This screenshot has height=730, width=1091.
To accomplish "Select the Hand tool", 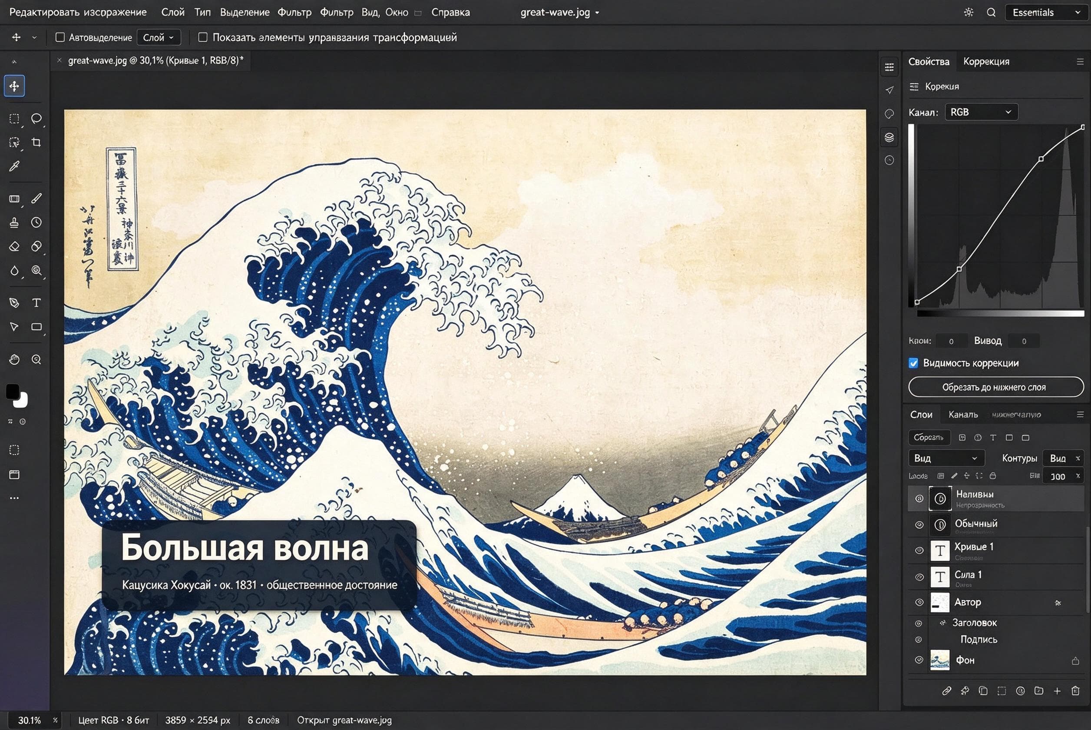I will pyautogui.click(x=14, y=359).
